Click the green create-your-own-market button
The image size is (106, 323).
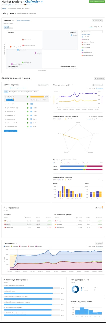[97, 2]
